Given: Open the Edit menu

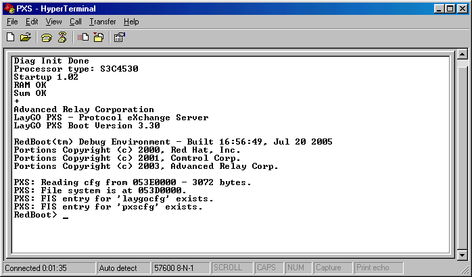Looking at the screenshot, I should coord(32,22).
